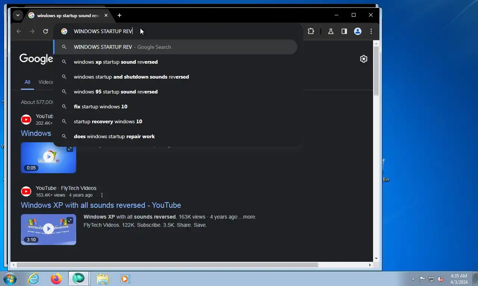
Task: Choose 'fix startup windows 10' suggestion
Action: click(x=176, y=107)
